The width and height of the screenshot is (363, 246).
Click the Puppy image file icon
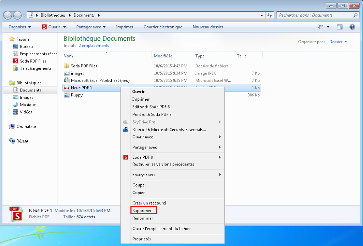click(x=66, y=95)
